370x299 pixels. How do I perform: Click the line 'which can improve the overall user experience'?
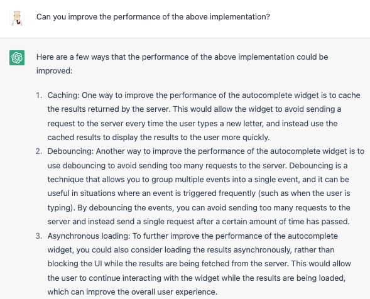(x=133, y=292)
